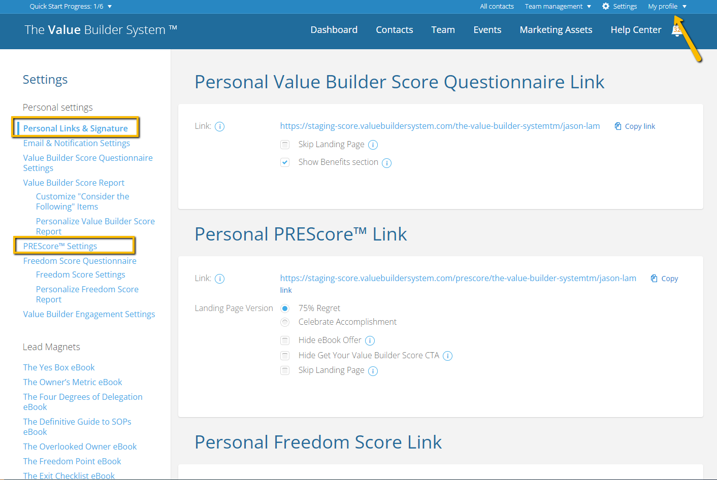This screenshot has height=480, width=717.
Task: Open Personalize Value Builder Score Report
Action: (x=95, y=226)
